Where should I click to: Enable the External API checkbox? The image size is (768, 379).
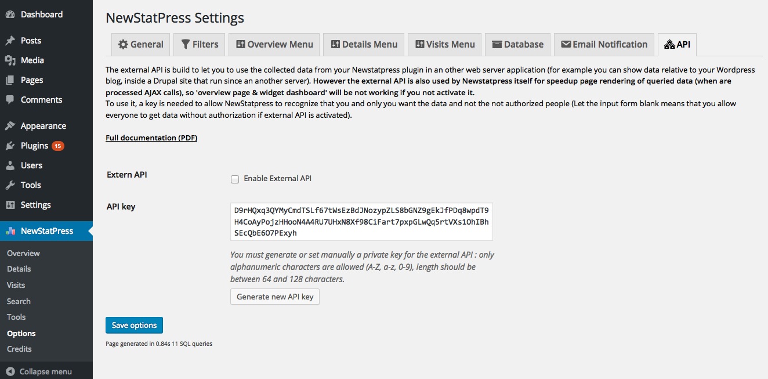pos(235,179)
